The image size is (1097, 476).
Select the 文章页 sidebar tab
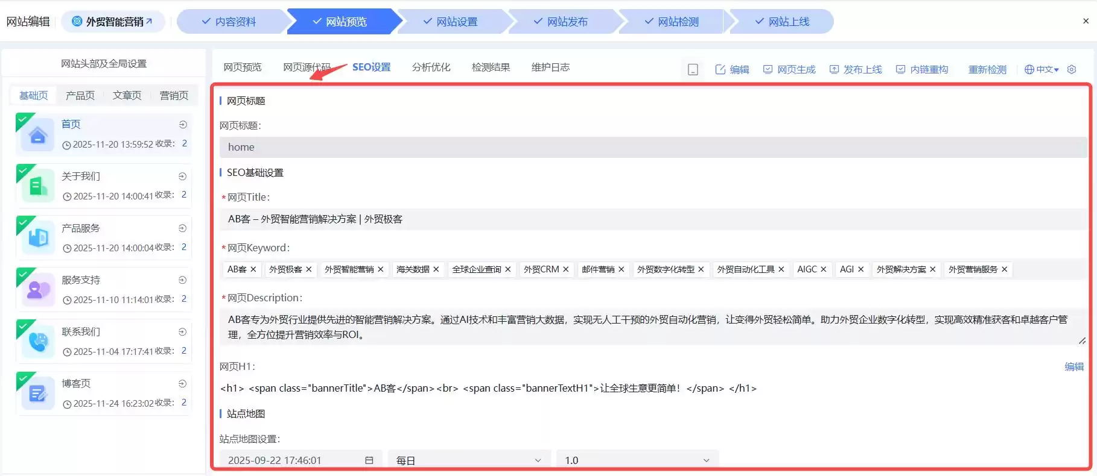tap(127, 95)
